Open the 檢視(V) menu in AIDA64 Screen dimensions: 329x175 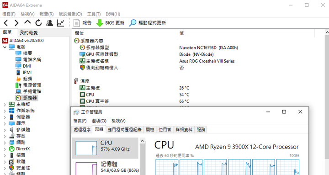pyautogui.click(x=27, y=14)
